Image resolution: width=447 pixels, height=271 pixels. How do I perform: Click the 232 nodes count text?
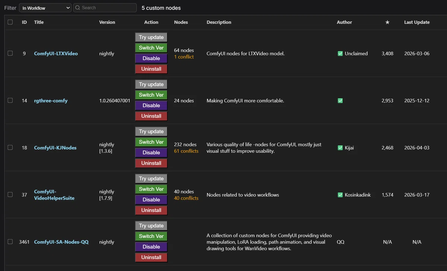(x=185, y=144)
